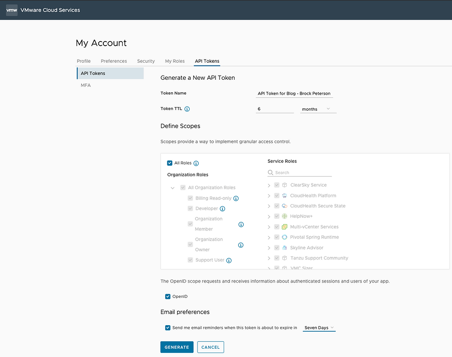Select the My Roles tab
452x357 pixels.
(x=175, y=61)
